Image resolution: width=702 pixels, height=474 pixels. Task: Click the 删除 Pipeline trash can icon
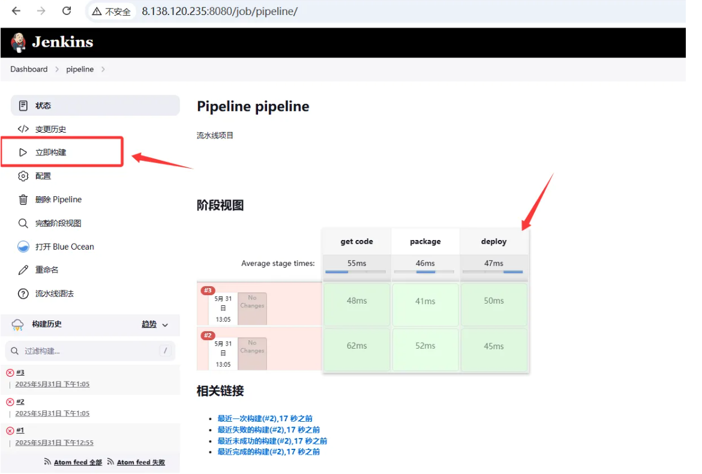point(23,200)
